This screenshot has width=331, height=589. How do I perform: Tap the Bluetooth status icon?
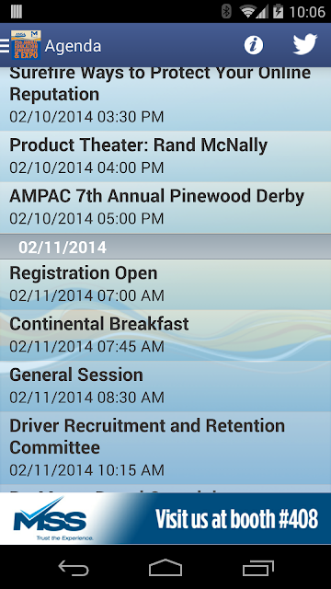tap(226, 12)
